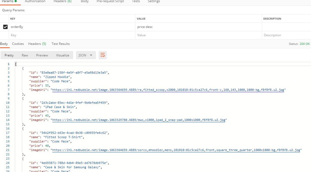Switch to Raw response view
Image resolution: width=311 pixels, height=172 pixels.
[x=25, y=55]
